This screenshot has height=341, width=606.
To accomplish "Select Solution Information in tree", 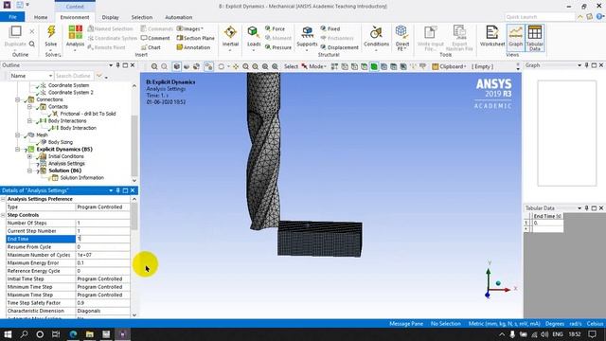I will (81, 178).
